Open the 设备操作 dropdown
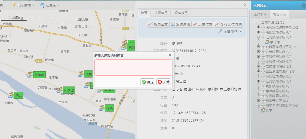The height and width of the screenshot is (139, 306). coord(230,32)
